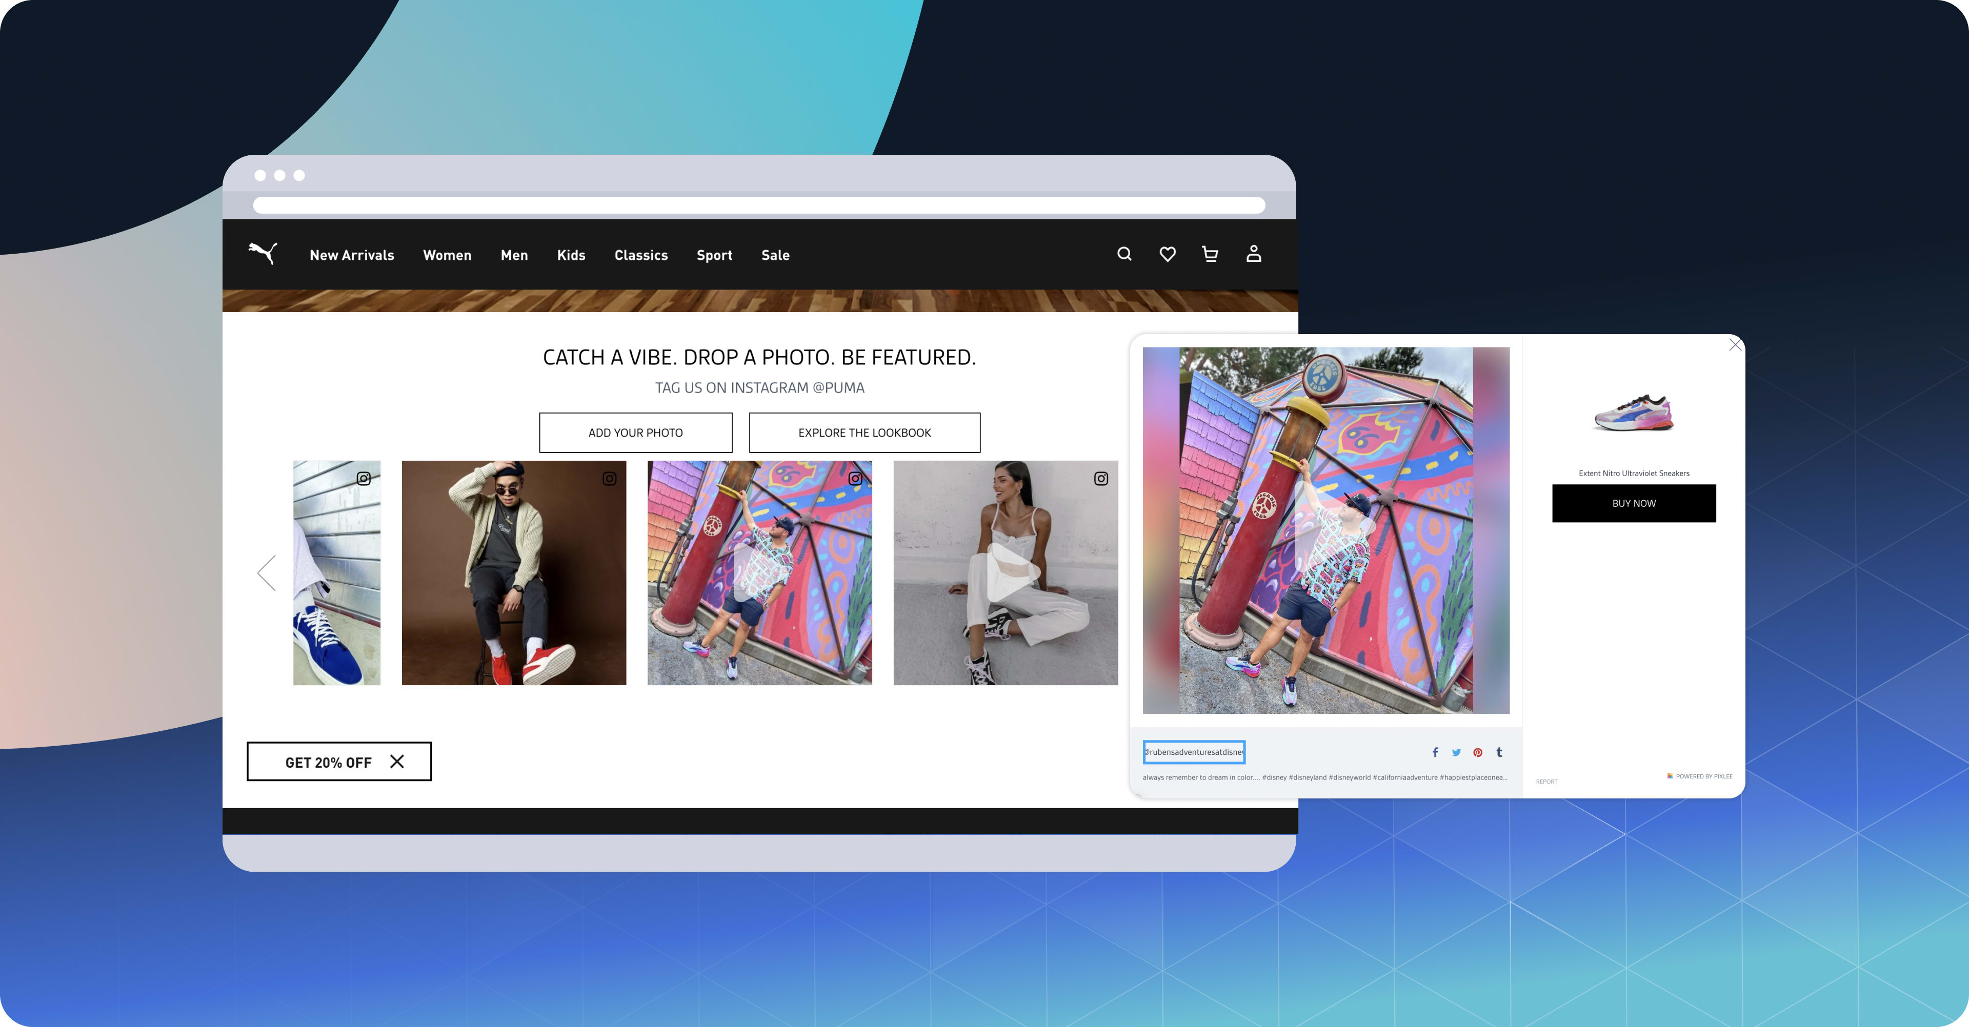This screenshot has width=1969, height=1027.
Task: Click the user account icon in navbar
Action: click(1253, 254)
